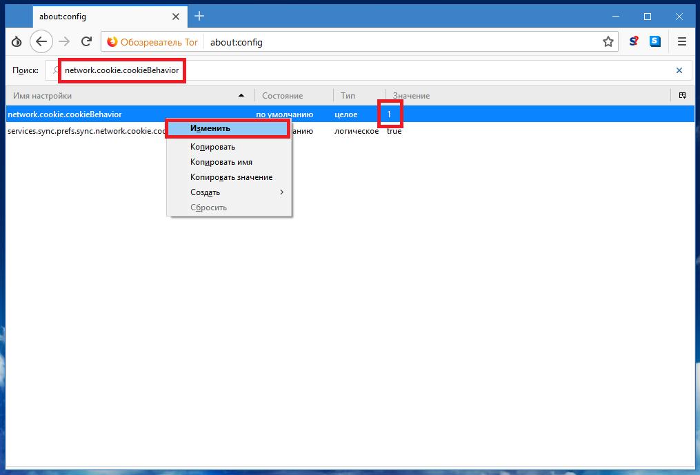The width and height of the screenshot is (700, 475).
Task: Click the blue S security icon
Action: pos(655,41)
